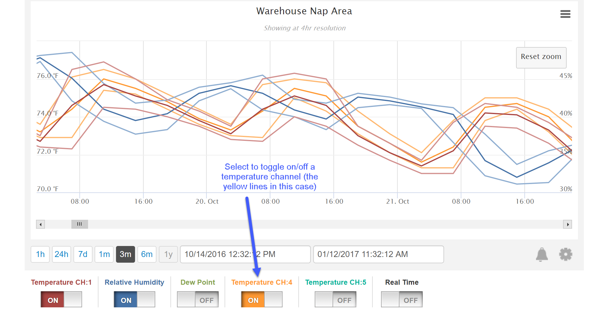Click the Real Time label
This screenshot has height=327, width=605.
tap(402, 282)
